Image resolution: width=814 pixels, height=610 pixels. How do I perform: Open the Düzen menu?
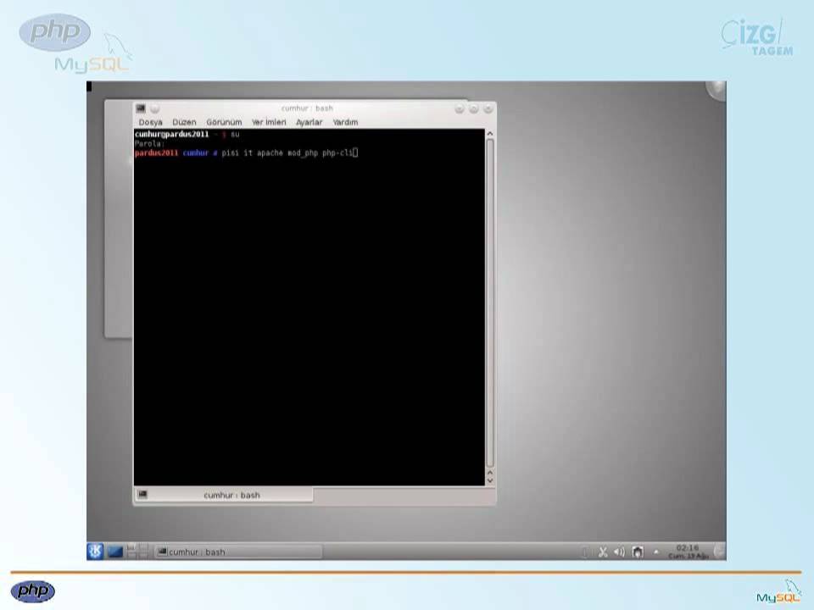click(184, 122)
